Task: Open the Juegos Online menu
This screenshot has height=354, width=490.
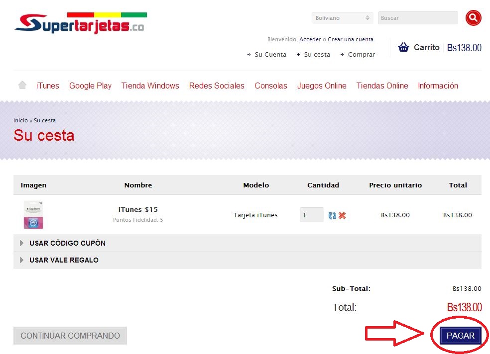Action: click(x=322, y=86)
